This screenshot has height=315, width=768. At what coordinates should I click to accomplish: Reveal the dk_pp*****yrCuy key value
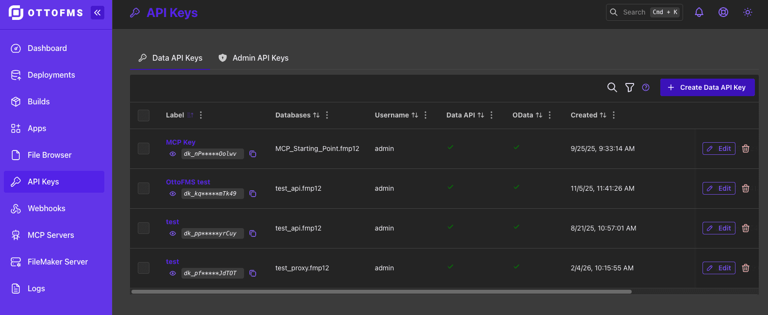click(x=172, y=233)
